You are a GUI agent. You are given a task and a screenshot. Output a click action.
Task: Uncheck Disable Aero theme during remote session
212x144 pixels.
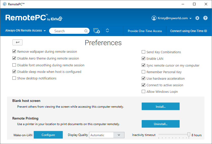(14, 58)
